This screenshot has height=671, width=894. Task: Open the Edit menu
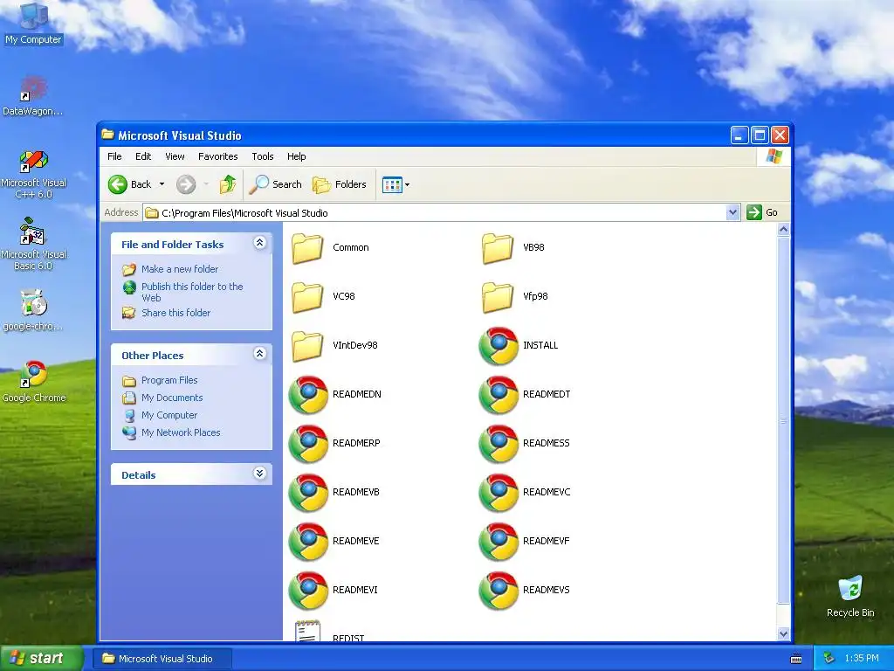(x=143, y=156)
